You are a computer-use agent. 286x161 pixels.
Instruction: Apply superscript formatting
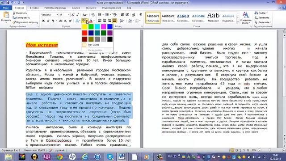point(70,21)
